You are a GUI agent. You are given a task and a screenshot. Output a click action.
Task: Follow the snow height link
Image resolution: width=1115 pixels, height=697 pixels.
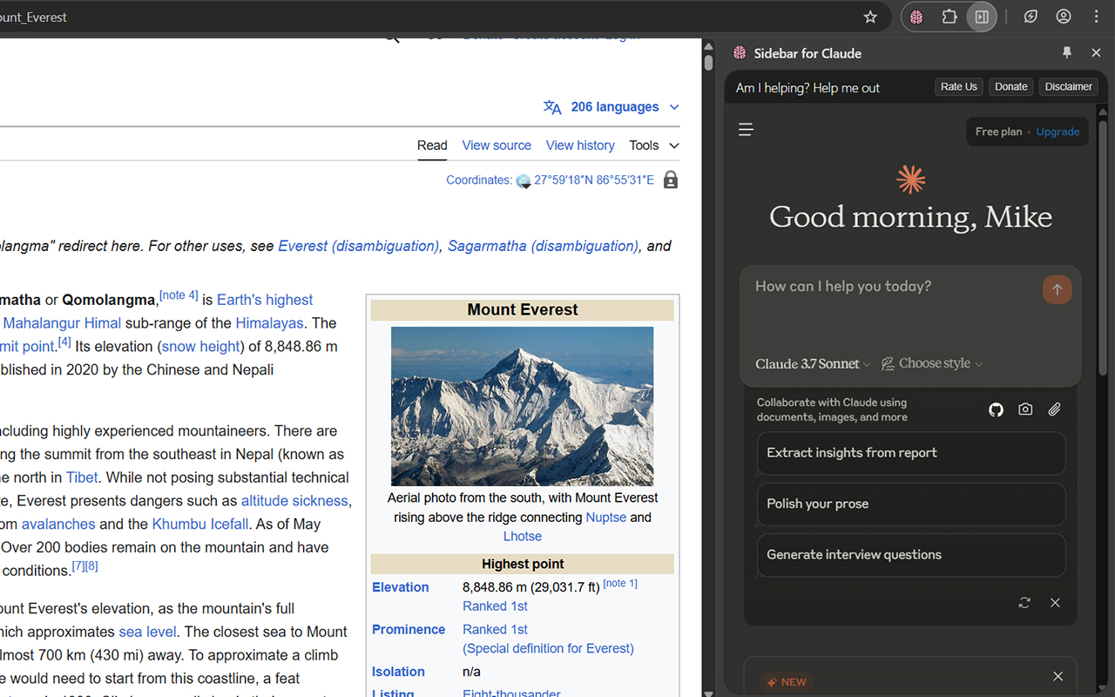pyautogui.click(x=200, y=347)
